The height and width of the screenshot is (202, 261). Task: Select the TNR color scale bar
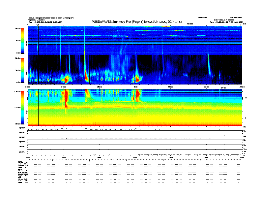22,108
